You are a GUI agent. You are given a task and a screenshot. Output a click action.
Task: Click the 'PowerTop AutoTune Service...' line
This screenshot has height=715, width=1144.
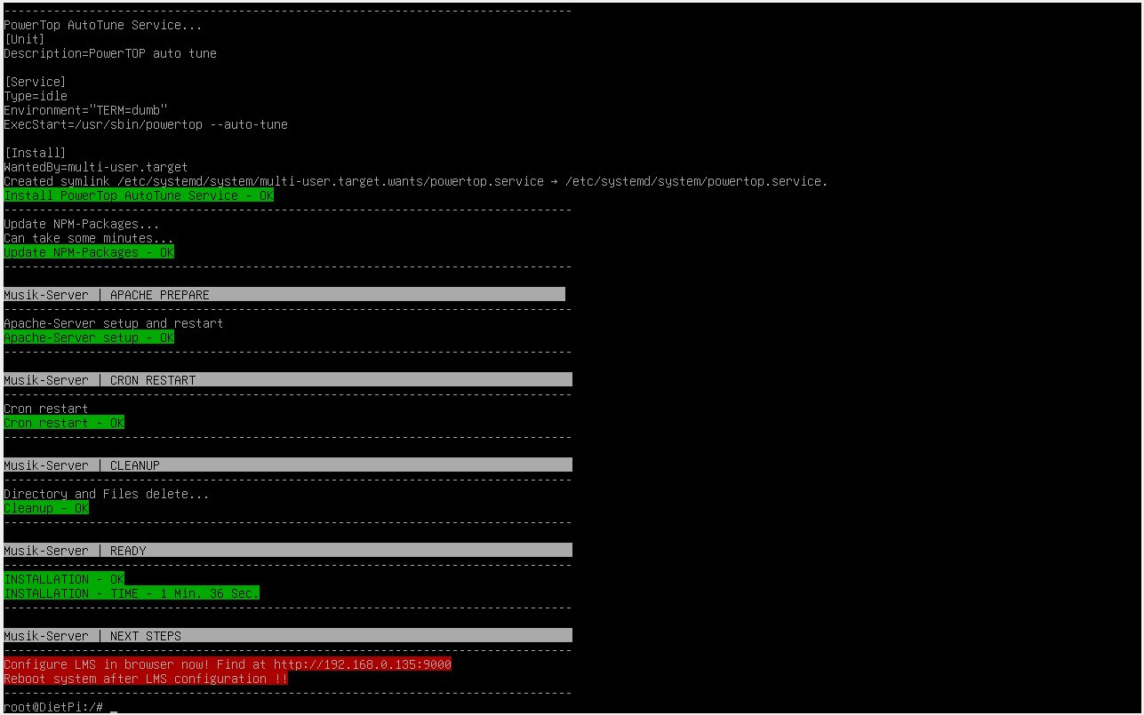click(x=103, y=25)
